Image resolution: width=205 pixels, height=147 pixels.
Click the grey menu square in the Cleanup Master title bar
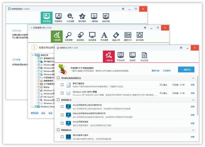[x=145, y=28]
